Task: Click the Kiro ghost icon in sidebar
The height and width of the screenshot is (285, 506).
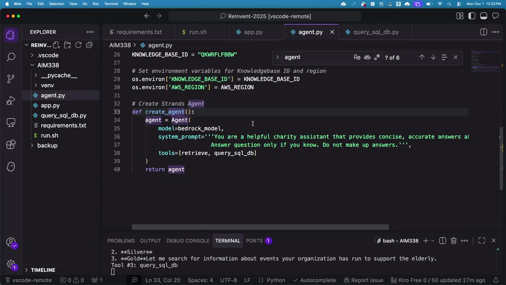Action: click(11, 167)
